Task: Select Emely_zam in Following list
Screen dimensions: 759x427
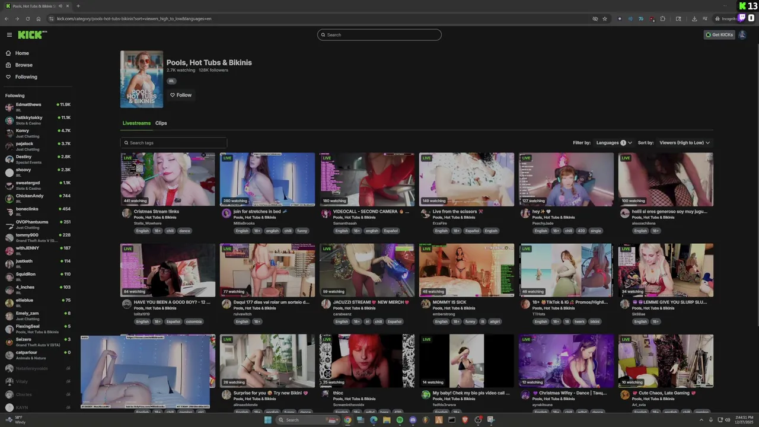Action: click(x=37, y=316)
